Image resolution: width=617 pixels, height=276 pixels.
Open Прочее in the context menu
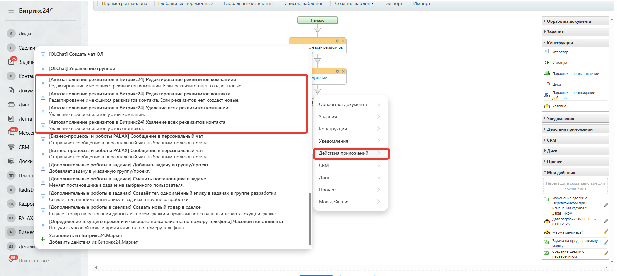351,190
